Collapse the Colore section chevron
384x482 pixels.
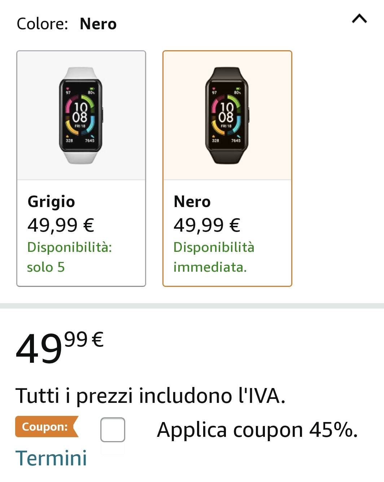point(359,19)
